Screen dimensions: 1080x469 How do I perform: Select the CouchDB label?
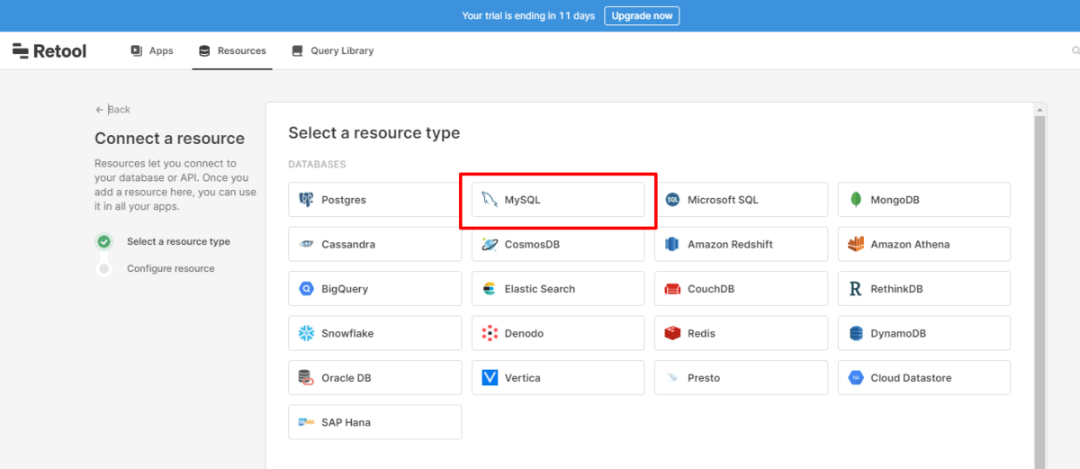click(x=712, y=289)
